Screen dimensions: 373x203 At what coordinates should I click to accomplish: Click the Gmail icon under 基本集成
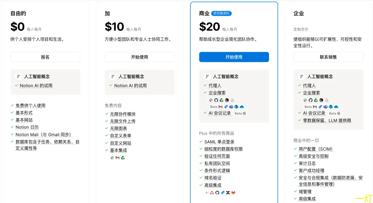coord(117,158)
